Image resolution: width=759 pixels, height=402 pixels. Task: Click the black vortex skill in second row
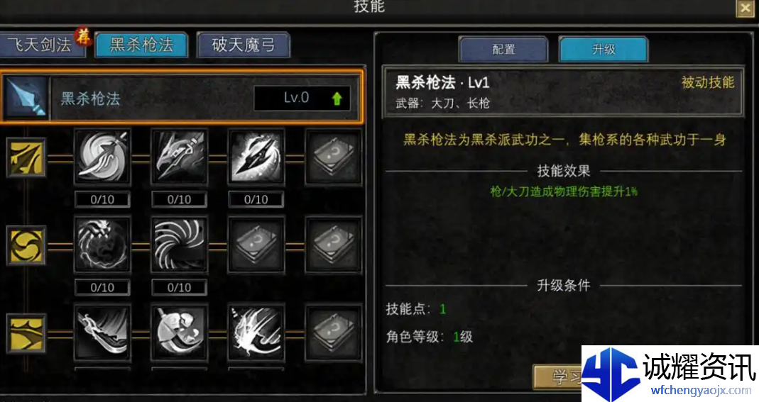tap(179, 245)
